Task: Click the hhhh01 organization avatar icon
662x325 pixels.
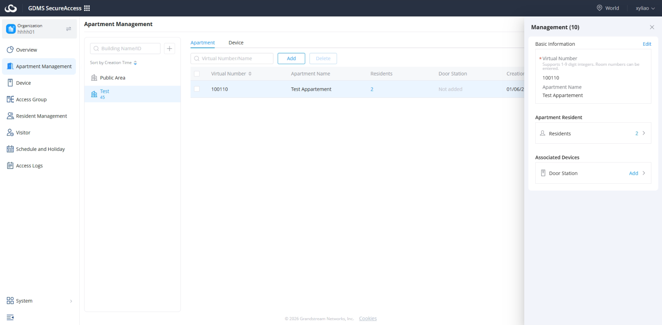Action: 11,29
